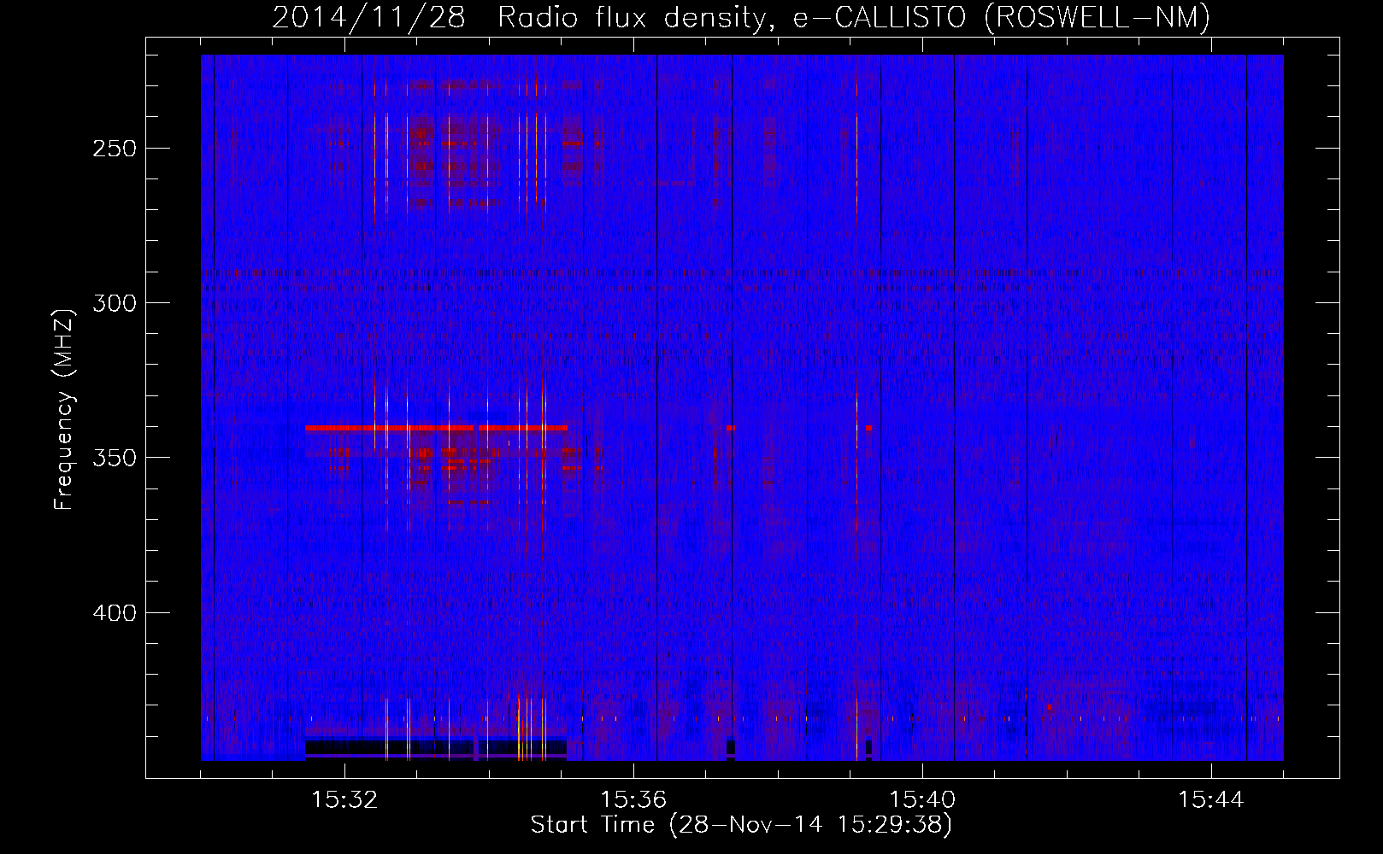Click the 15:36 time tick label
This screenshot has height=854, width=1383.
coord(633,800)
